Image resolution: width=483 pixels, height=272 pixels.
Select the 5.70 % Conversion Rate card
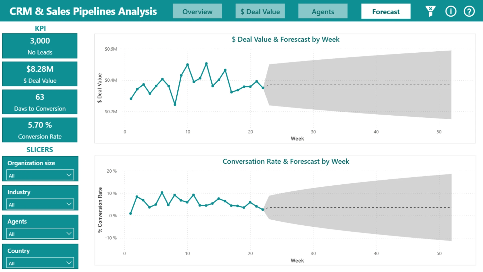pos(40,130)
